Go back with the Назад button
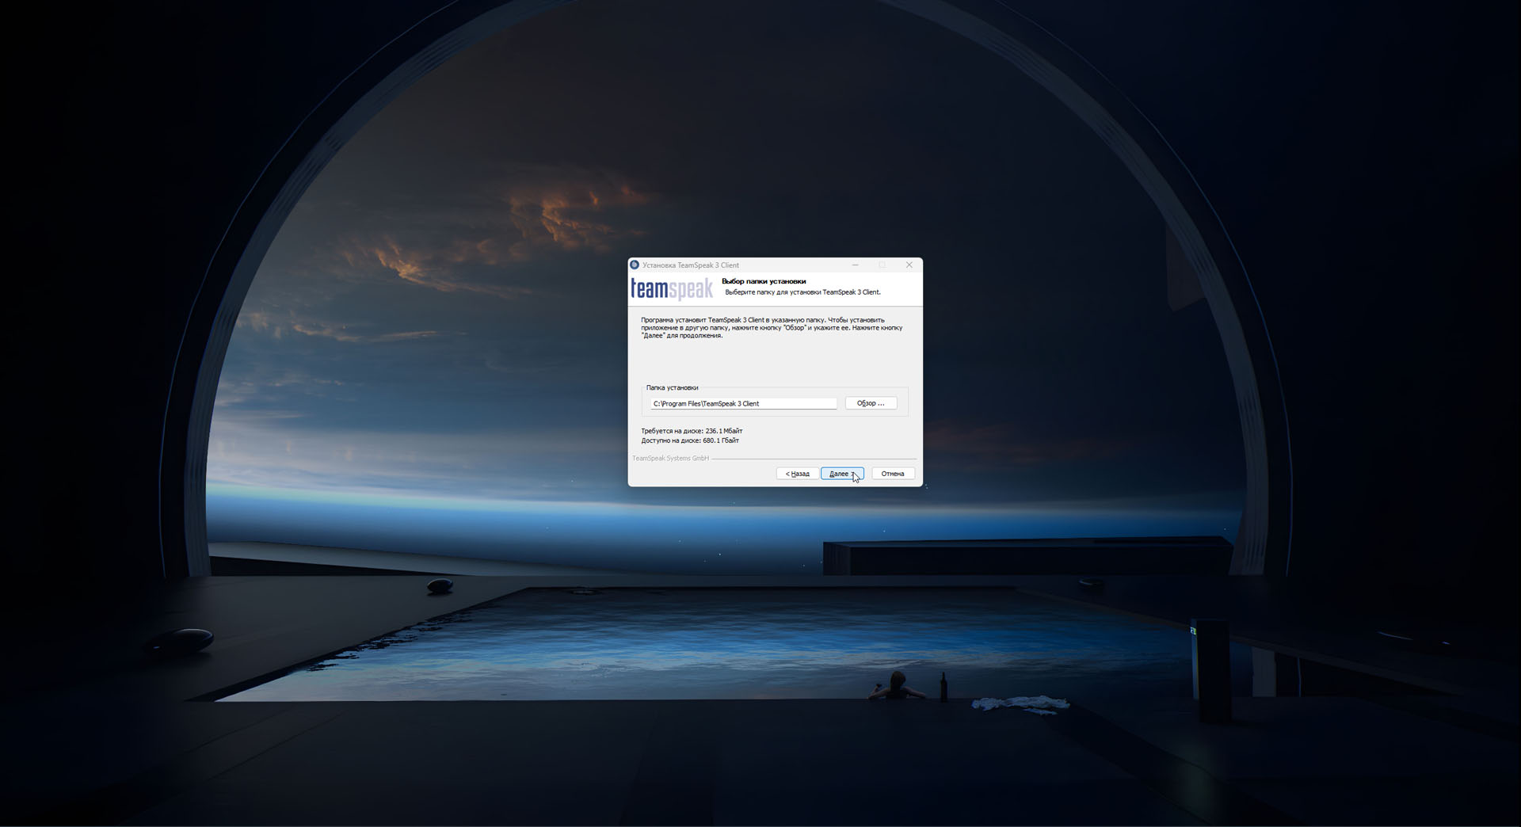Image resolution: width=1521 pixels, height=827 pixels. tap(797, 474)
